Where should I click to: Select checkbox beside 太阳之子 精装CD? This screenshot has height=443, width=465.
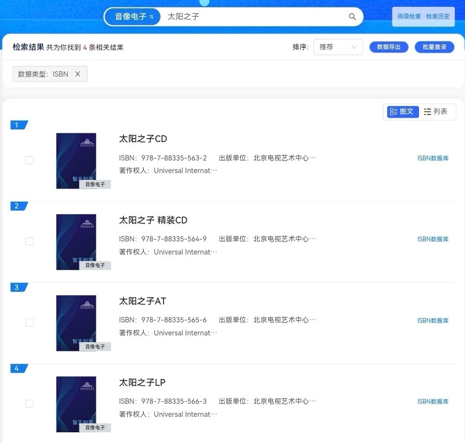[29, 241]
